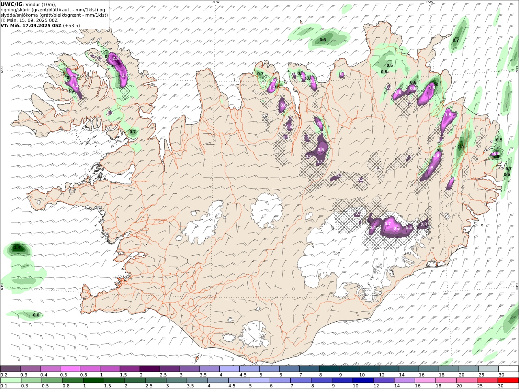Select the 6 slate blue swatch in the snow legend
The height and width of the screenshot is (389, 519).
(289, 369)
